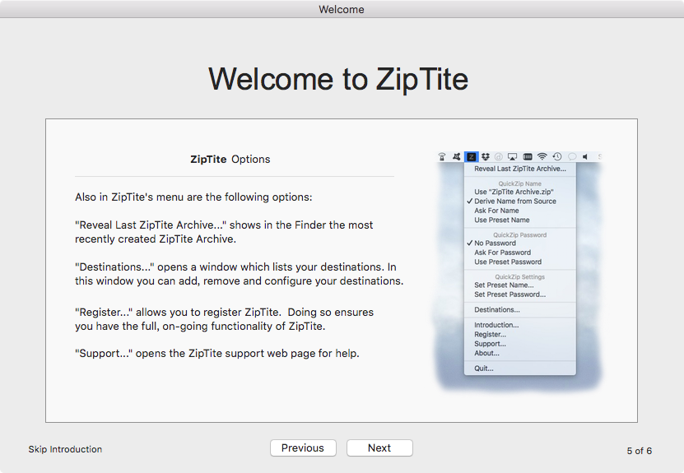Image resolution: width=684 pixels, height=473 pixels.
Task: Select 'Introduction...' menu entry
Action: pyautogui.click(x=496, y=325)
